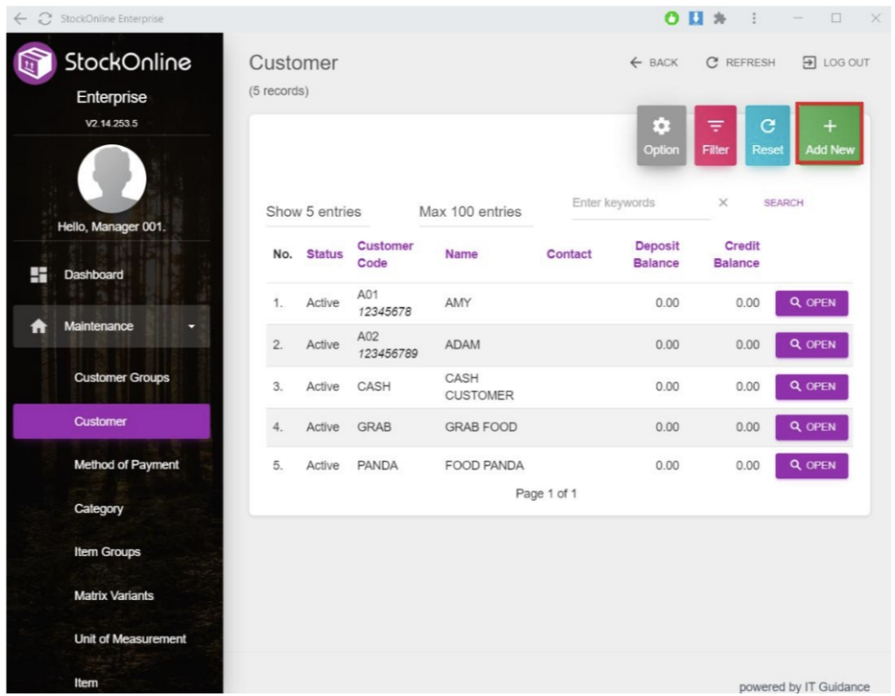Click Add New customer button
Image resolution: width=895 pixels, height=696 pixels.
click(829, 136)
